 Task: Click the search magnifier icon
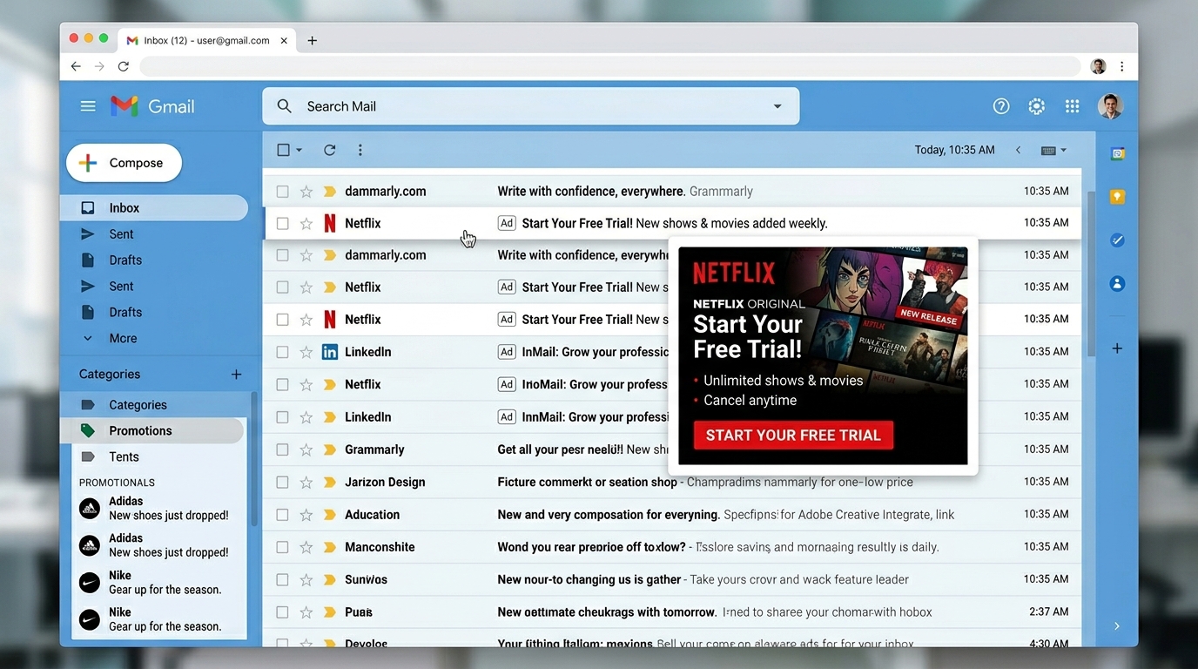click(x=285, y=106)
